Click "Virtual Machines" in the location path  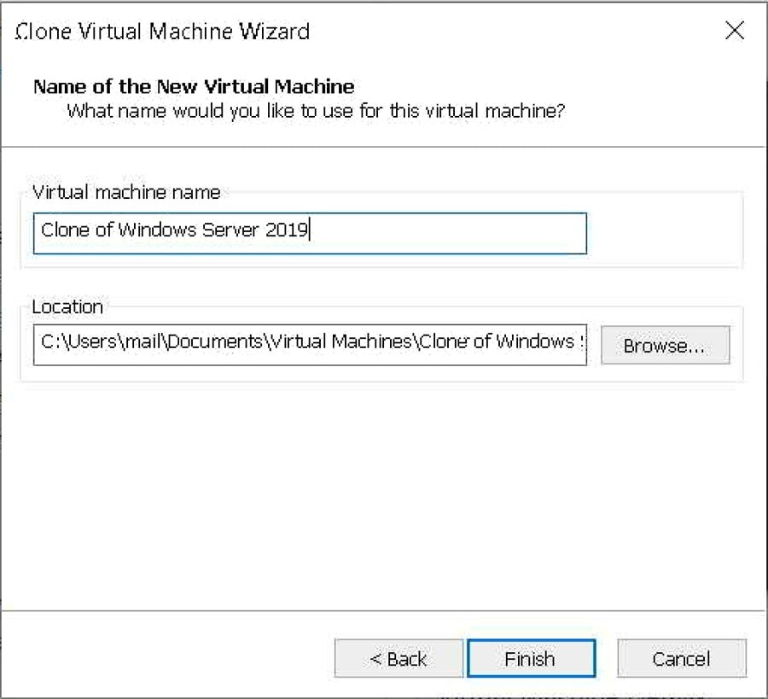tap(343, 342)
